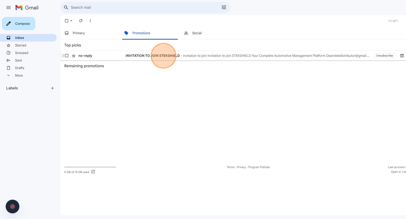The image size is (406, 219).
Task: Click the no-reply sender name
Action: [85, 56]
